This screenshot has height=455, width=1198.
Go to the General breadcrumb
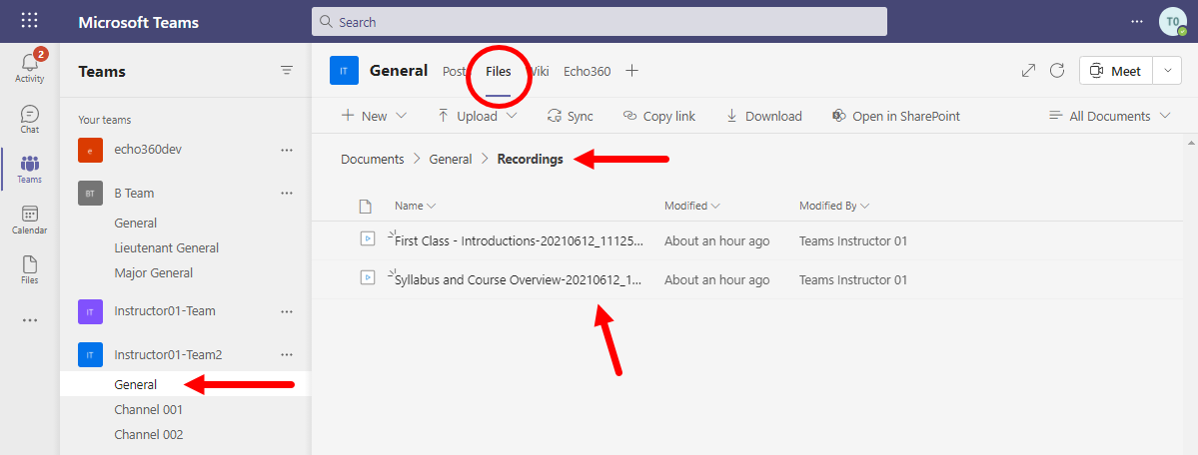pyautogui.click(x=451, y=160)
